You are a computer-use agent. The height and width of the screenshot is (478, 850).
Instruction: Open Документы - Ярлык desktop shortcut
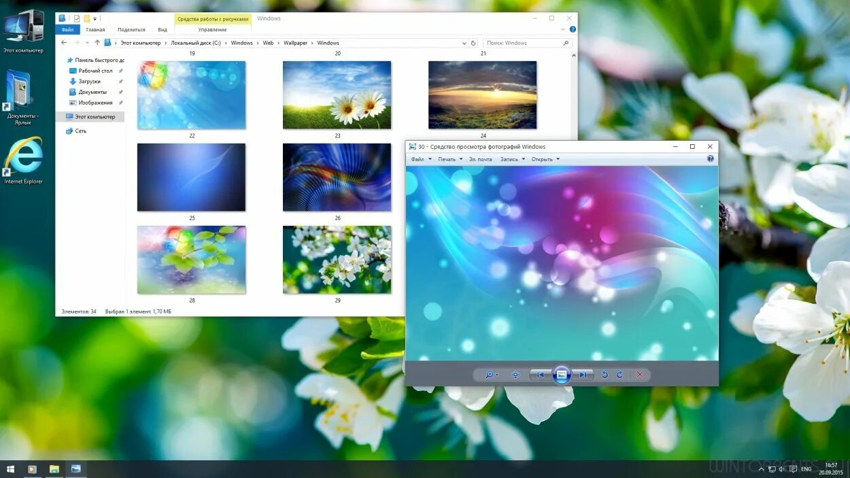tap(23, 97)
